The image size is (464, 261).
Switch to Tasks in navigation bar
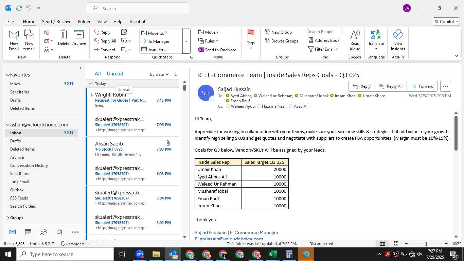point(59,232)
